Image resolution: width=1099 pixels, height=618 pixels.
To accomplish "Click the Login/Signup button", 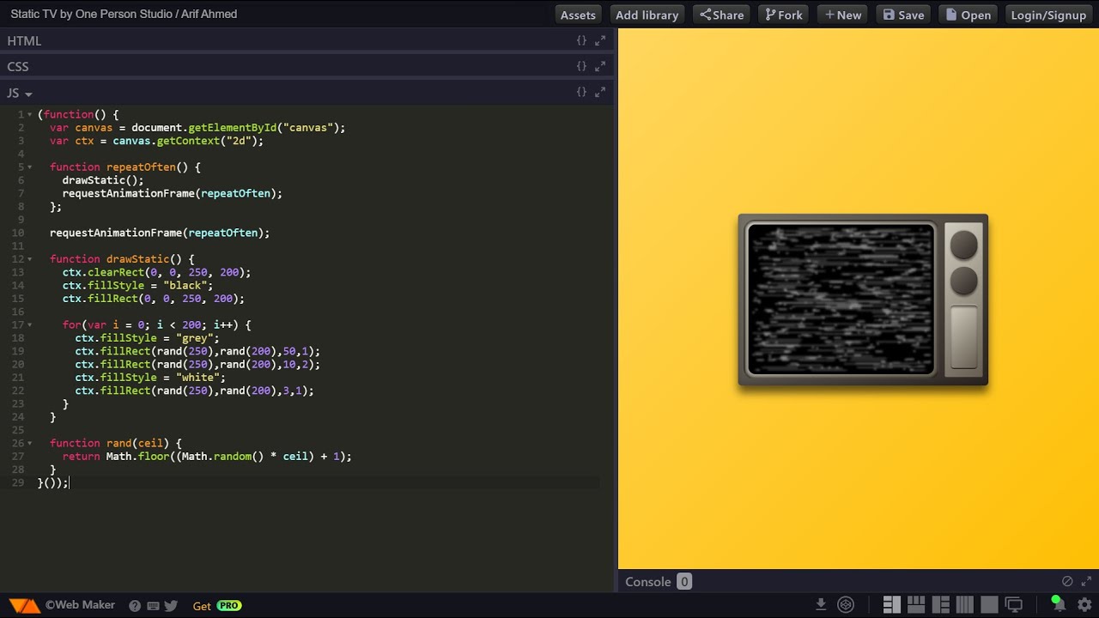I will [x=1048, y=15].
